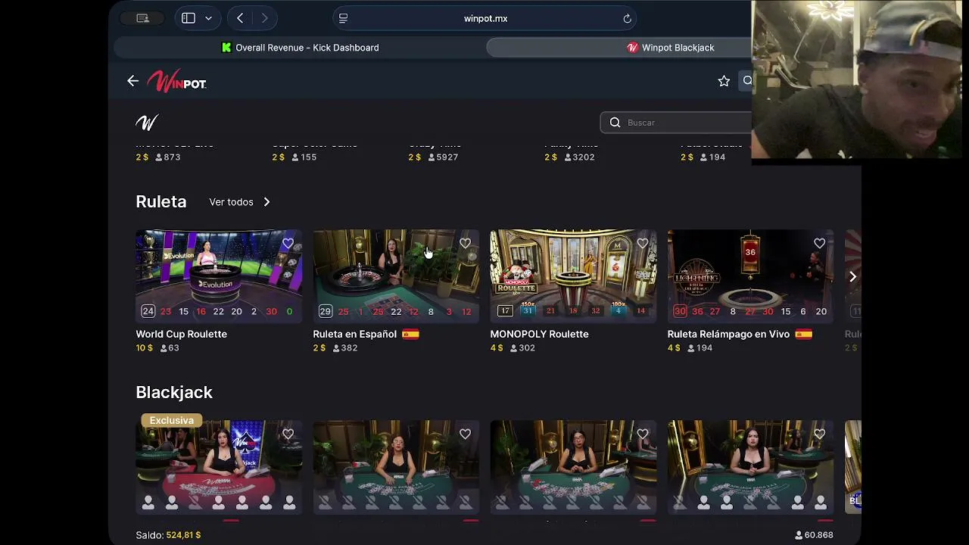Expand Ruleta list via Ver todos chevron
Image resolution: width=969 pixels, height=545 pixels.
(x=266, y=202)
